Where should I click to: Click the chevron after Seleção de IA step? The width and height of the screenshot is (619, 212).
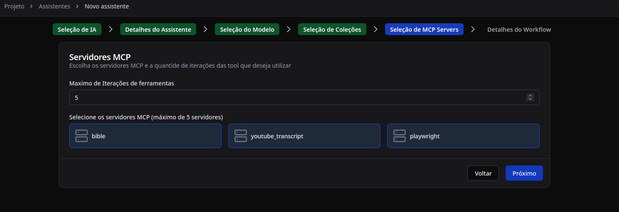click(x=111, y=29)
